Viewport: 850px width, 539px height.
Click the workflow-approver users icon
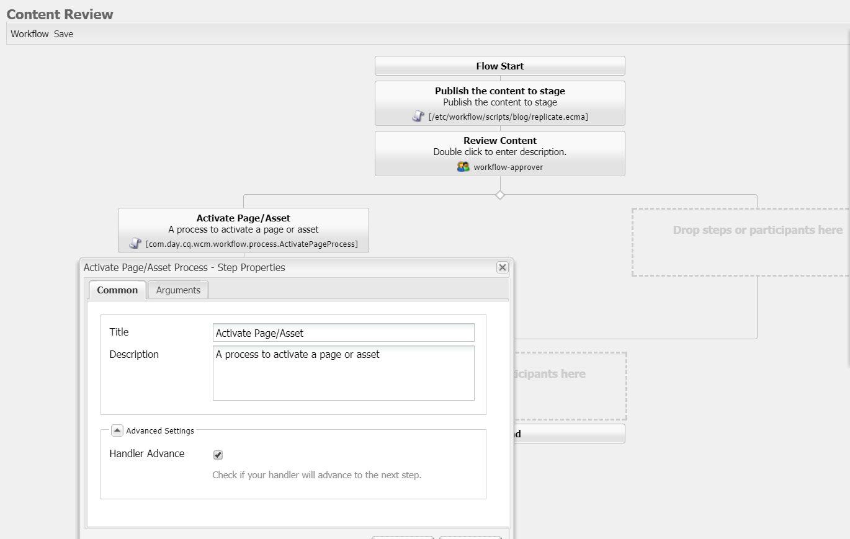point(462,166)
